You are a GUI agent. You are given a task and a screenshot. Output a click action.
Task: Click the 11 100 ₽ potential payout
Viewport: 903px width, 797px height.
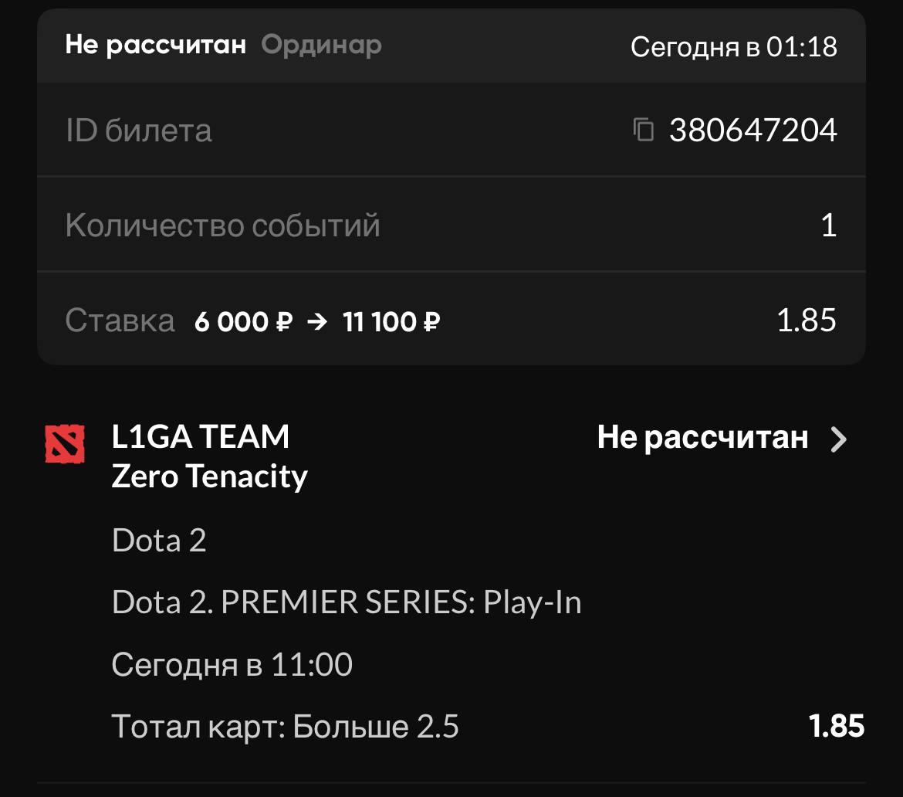[x=391, y=321]
